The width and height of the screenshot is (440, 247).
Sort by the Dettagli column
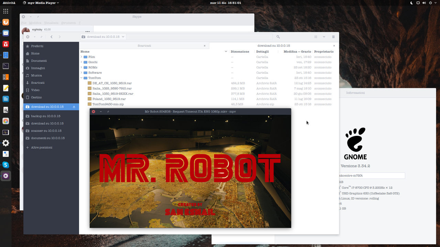pos(263,51)
